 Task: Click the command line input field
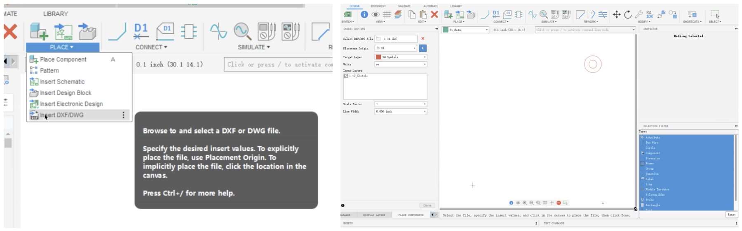[585, 30]
